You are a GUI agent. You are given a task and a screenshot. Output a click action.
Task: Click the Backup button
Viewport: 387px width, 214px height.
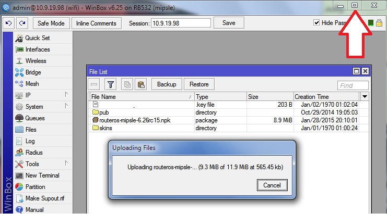tap(167, 84)
